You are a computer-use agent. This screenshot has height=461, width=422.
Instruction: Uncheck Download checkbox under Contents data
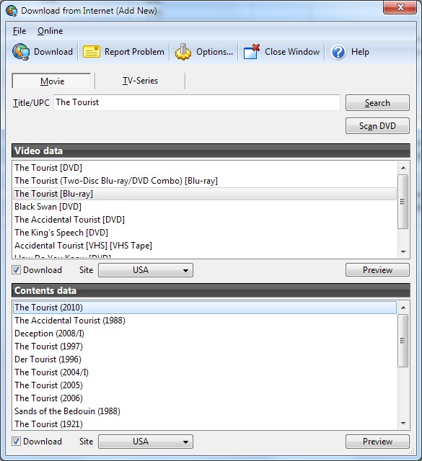click(x=16, y=442)
